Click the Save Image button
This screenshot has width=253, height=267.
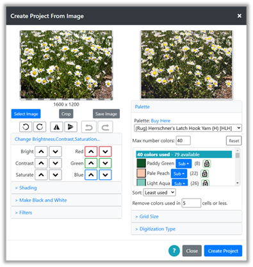pos(106,114)
